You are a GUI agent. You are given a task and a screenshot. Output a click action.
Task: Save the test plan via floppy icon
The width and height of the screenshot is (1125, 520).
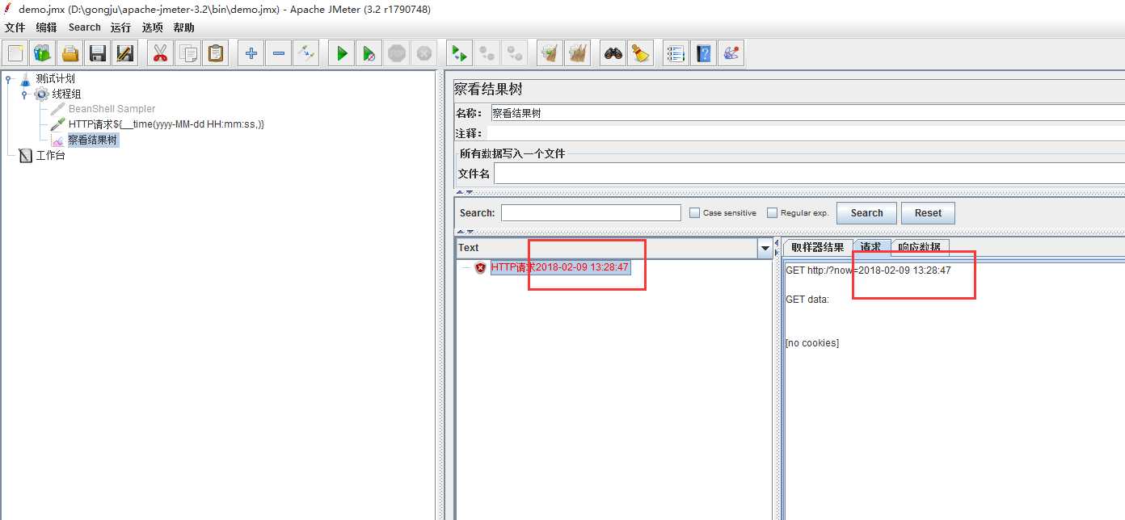[98, 53]
